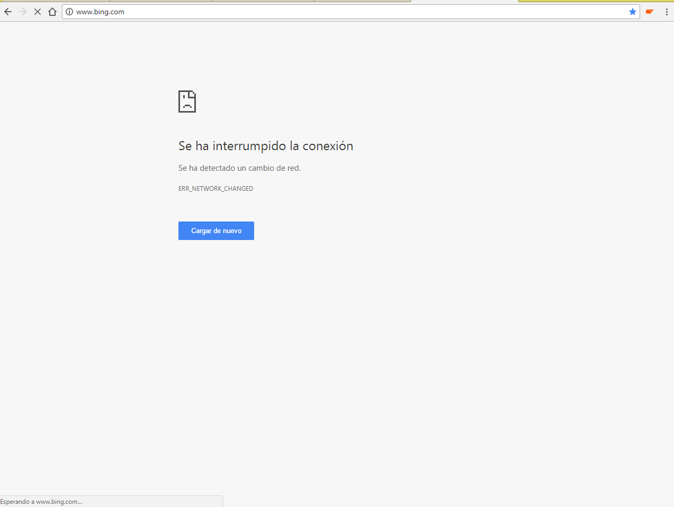Open the home page icon
Image resolution: width=674 pixels, height=507 pixels.
[52, 12]
